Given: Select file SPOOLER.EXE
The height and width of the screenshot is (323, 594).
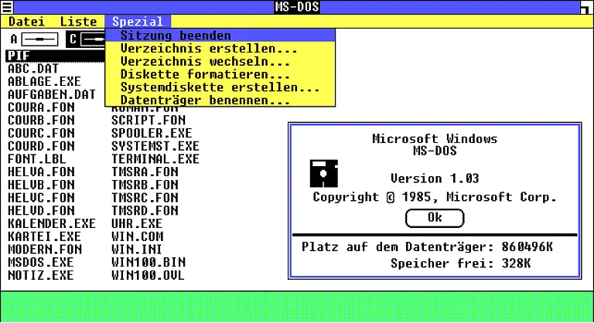Looking at the screenshot, I should click(152, 133).
